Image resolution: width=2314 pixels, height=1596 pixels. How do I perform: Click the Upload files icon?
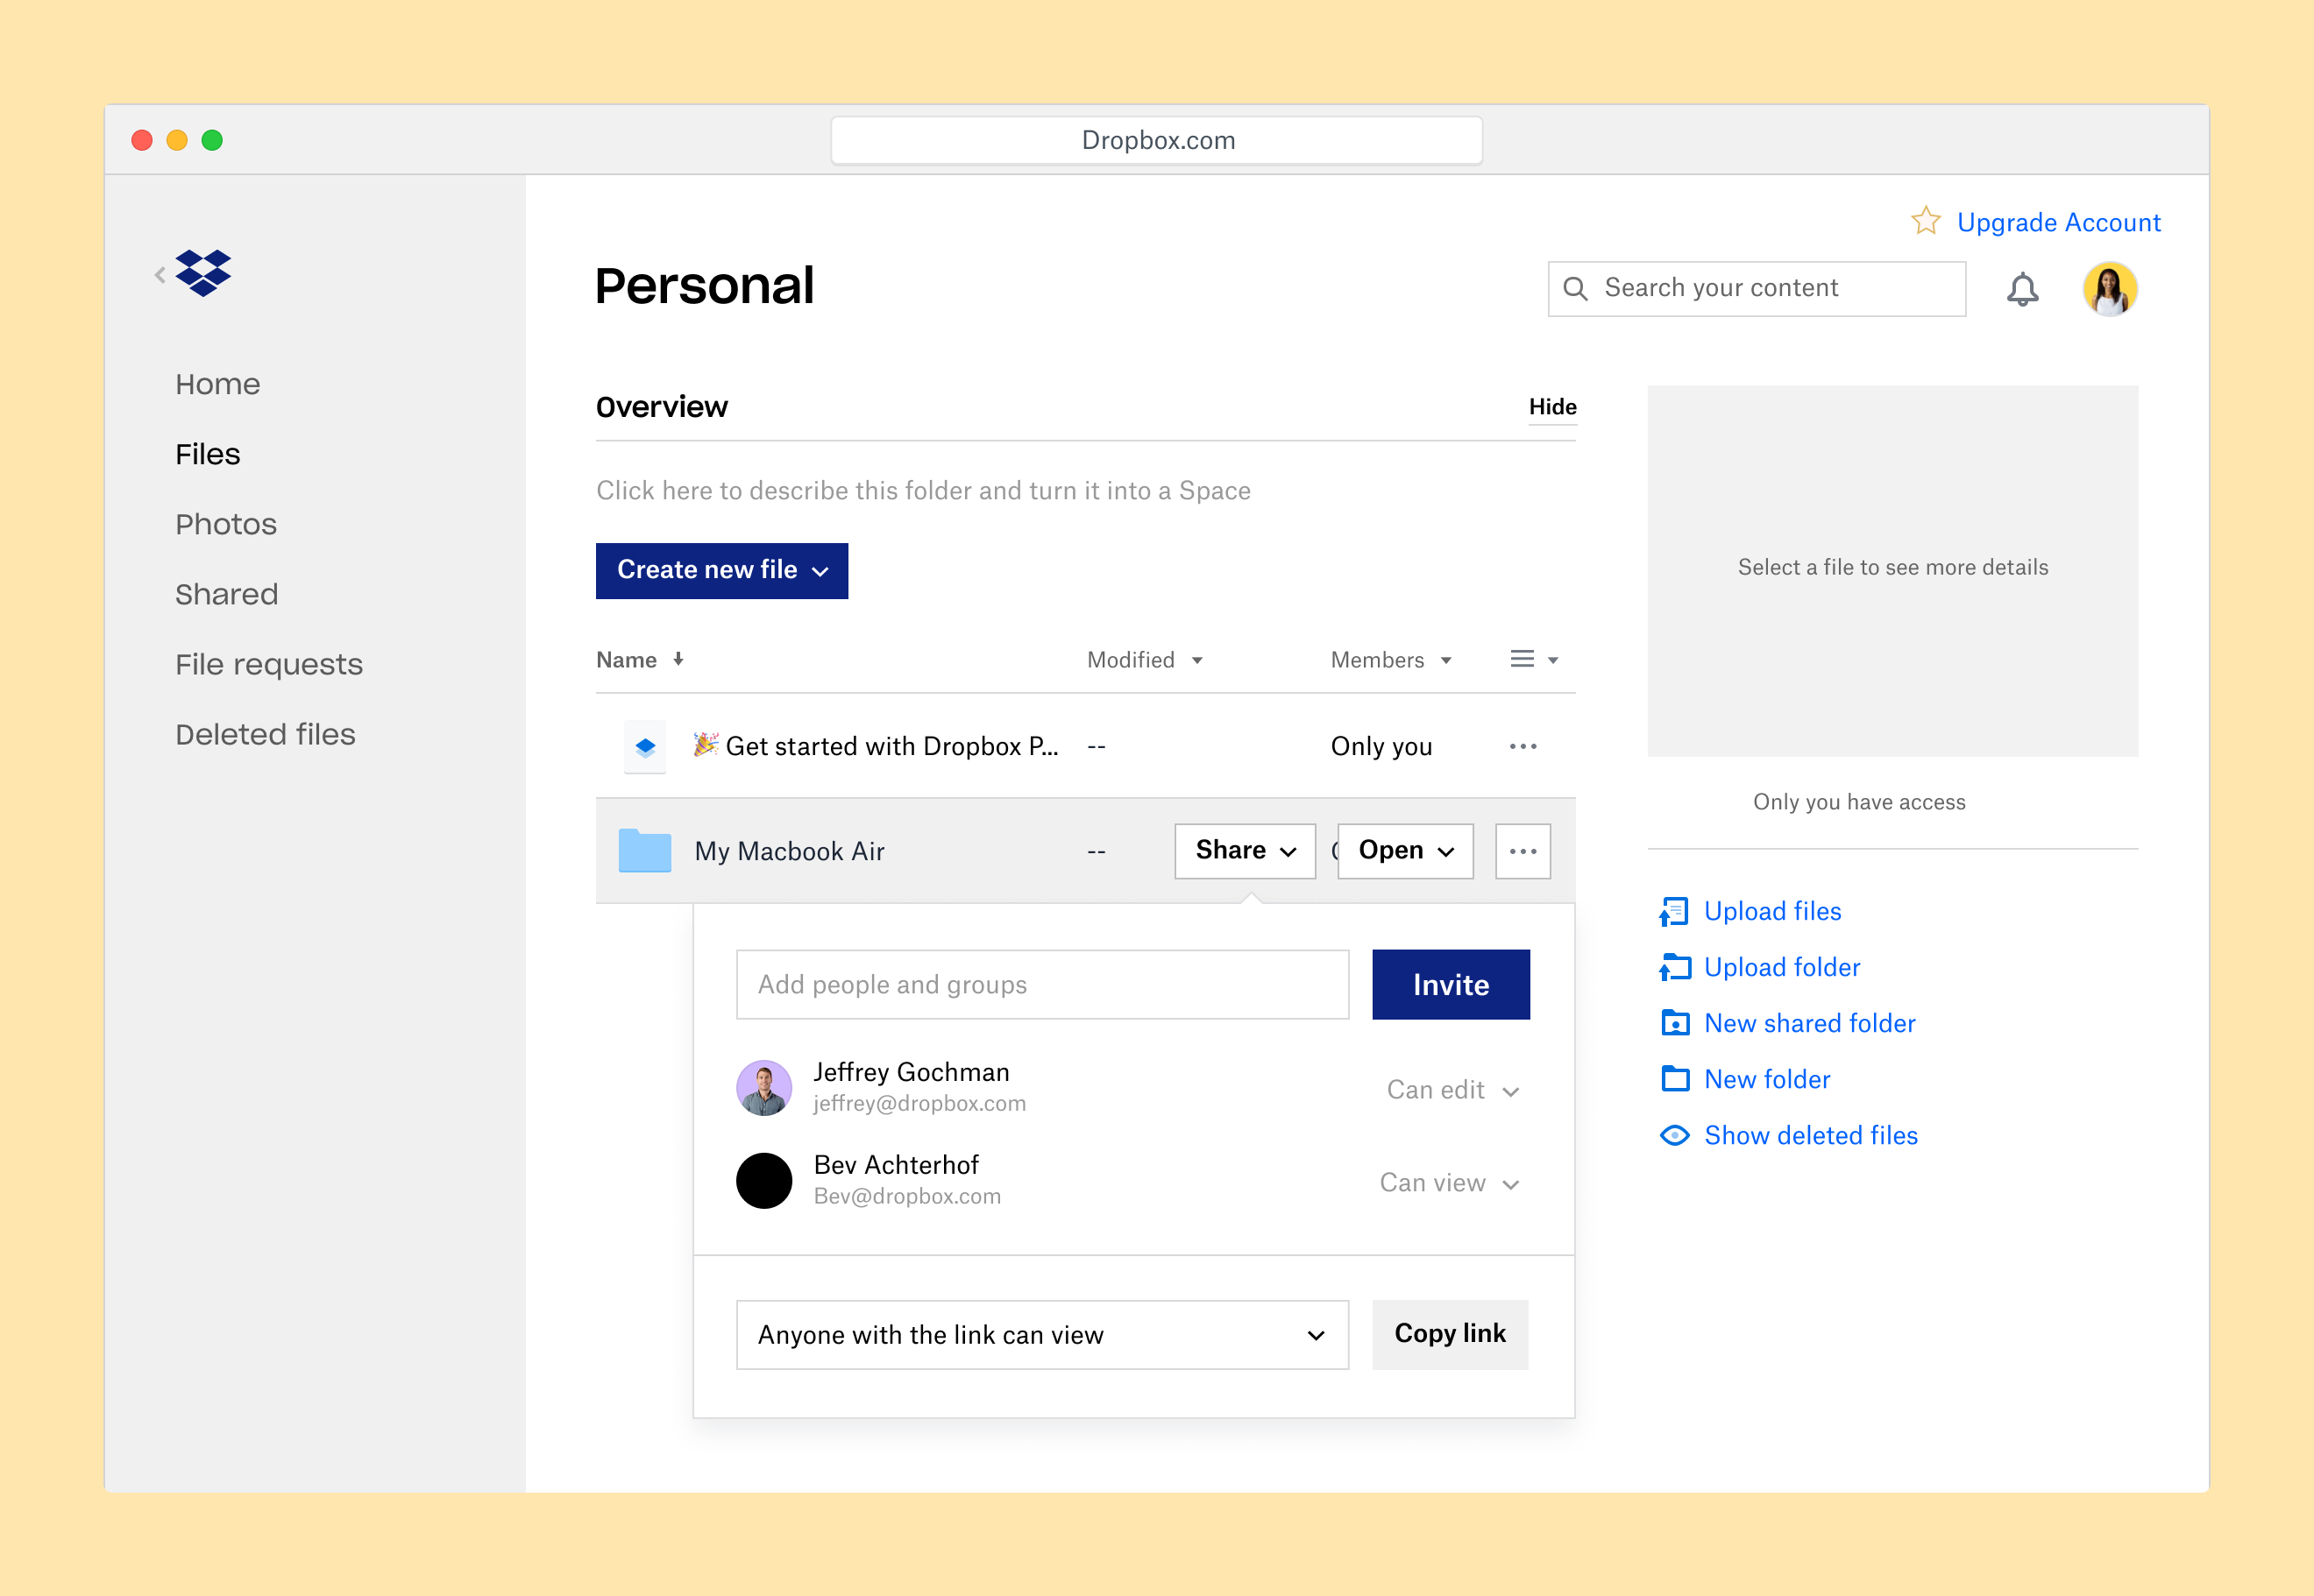pos(1674,911)
